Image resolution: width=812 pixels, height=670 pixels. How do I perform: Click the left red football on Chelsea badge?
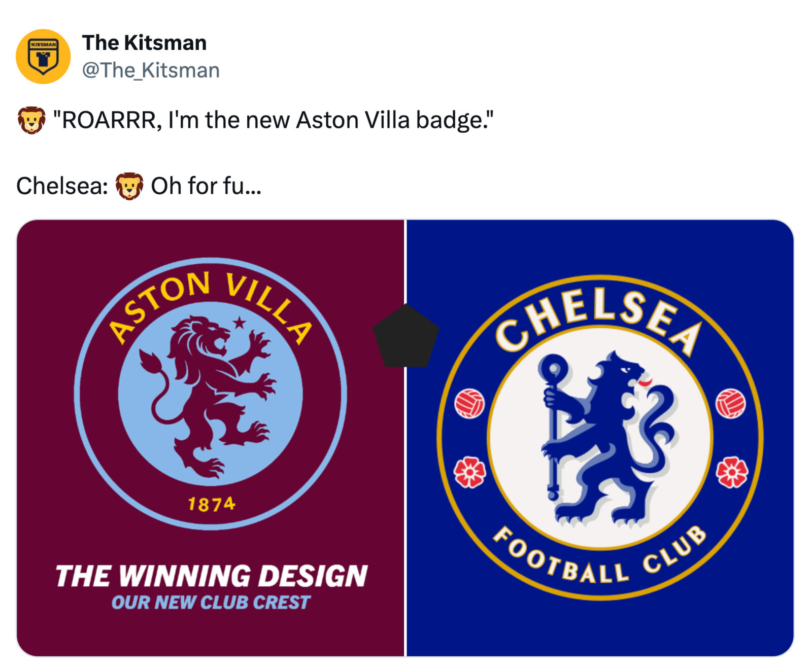point(469,404)
